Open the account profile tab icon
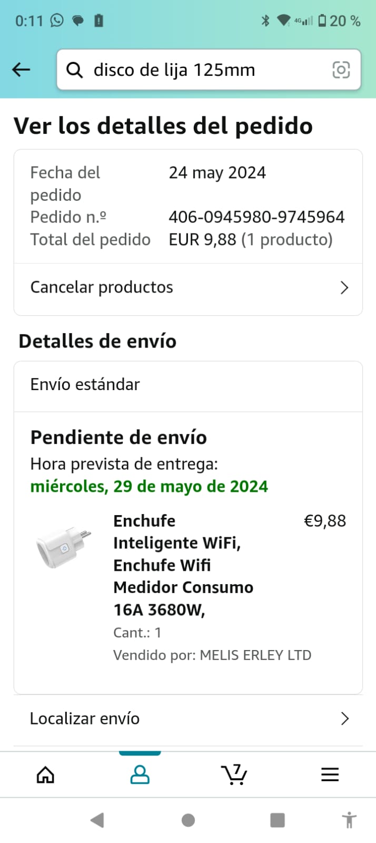The image size is (376, 843). coord(140,774)
